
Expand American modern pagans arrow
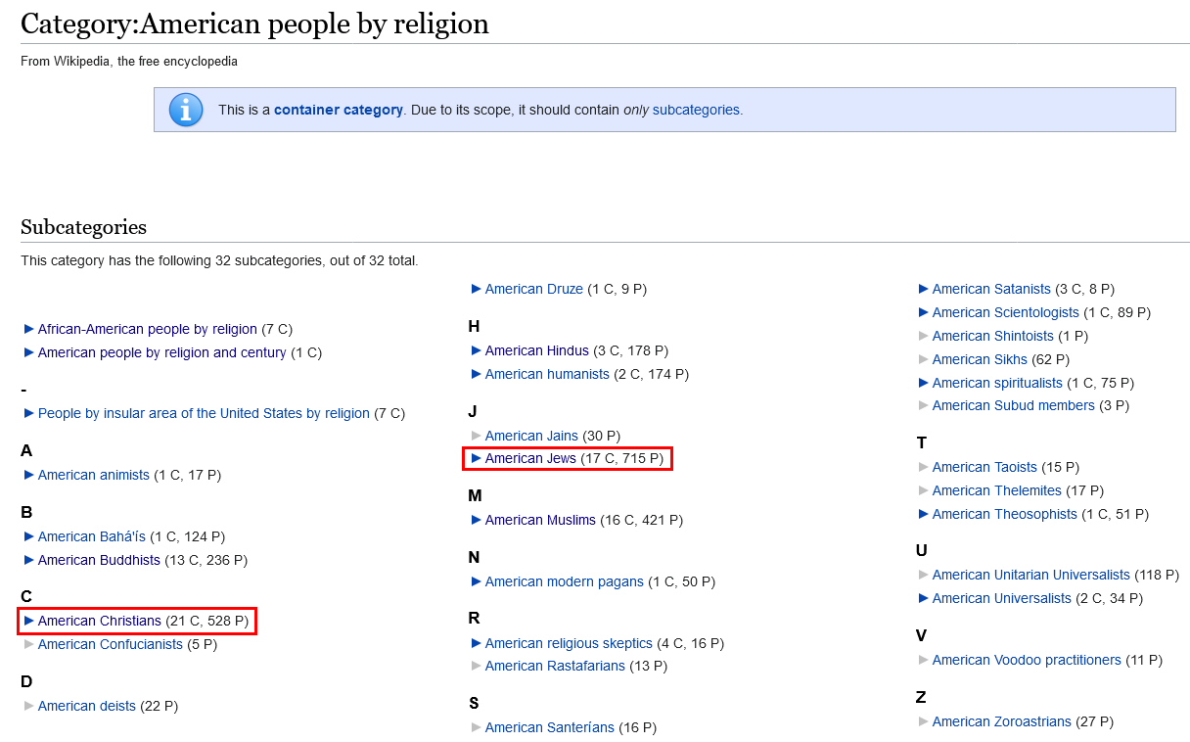point(477,581)
